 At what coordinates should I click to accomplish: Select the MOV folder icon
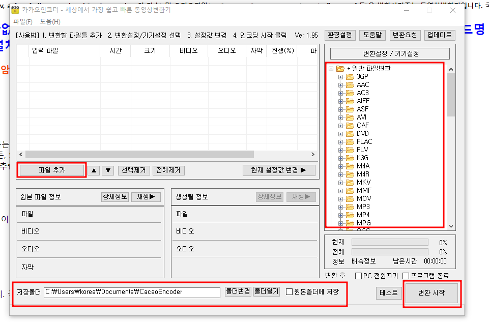pyautogui.click(x=350, y=198)
